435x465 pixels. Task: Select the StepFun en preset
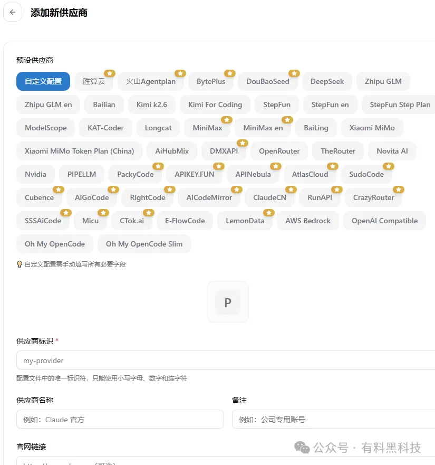tap(330, 105)
